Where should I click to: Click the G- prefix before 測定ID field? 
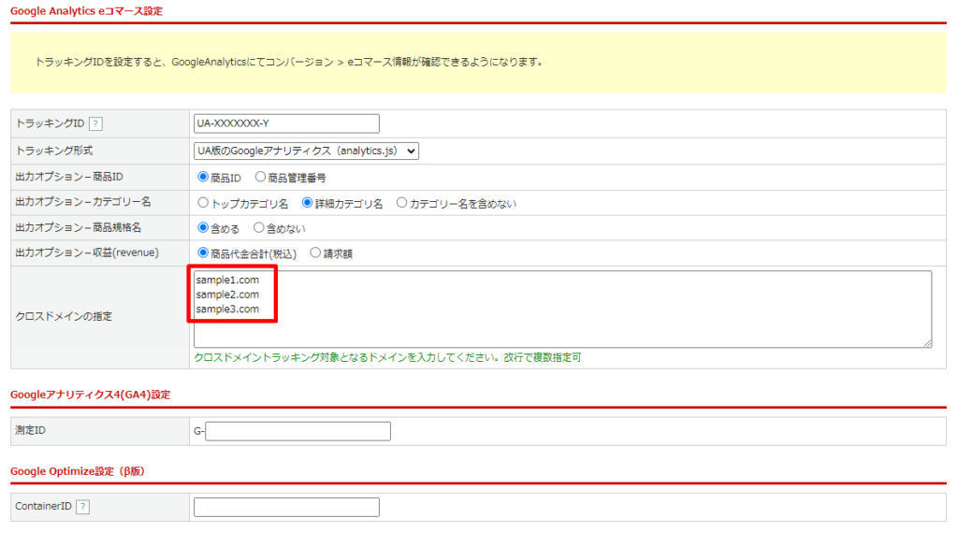(199, 431)
